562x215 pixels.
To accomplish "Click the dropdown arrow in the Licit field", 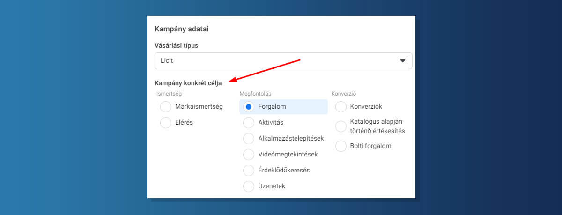I will [x=402, y=61].
